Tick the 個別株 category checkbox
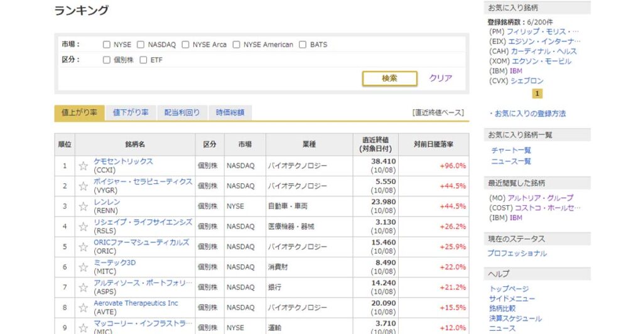Viewport: 643px width, 334px height. [x=107, y=60]
